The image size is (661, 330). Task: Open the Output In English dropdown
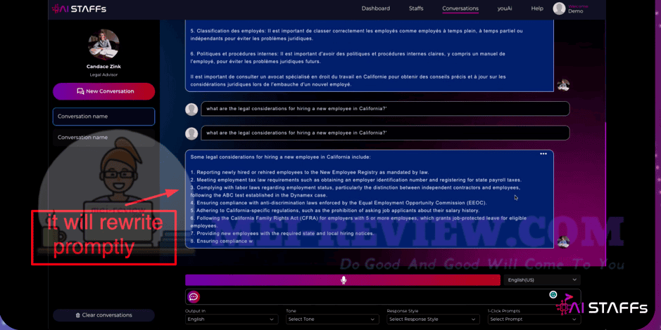click(232, 319)
